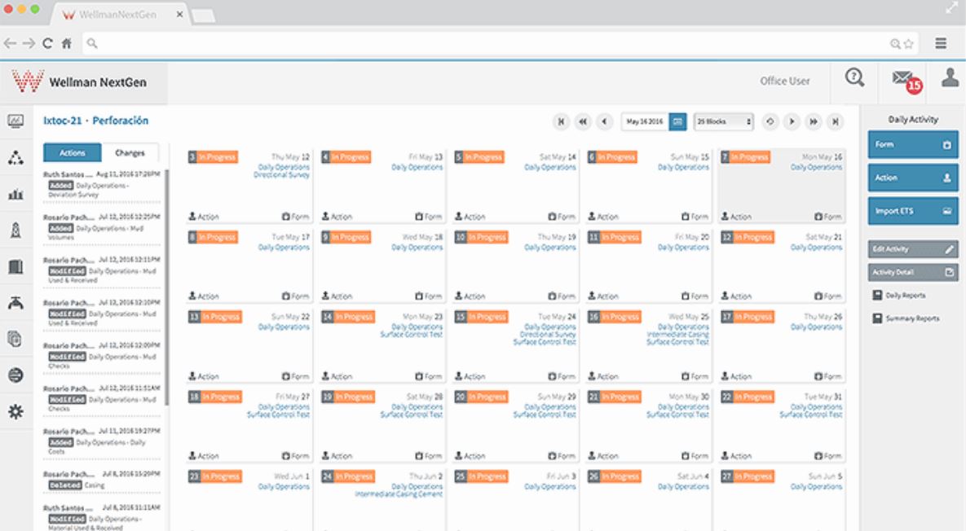This screenshot has width=966, height=531.
Task: Open the user profile icon
Action: pyautogui.click(x=950, y=77)
